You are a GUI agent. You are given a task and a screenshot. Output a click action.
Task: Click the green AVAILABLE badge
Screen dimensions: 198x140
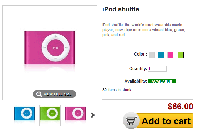pos(162,81)
